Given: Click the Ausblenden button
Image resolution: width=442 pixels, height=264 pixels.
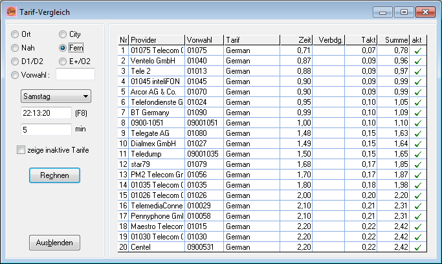Looking at the screenshot, I should [x=54, y=243].
